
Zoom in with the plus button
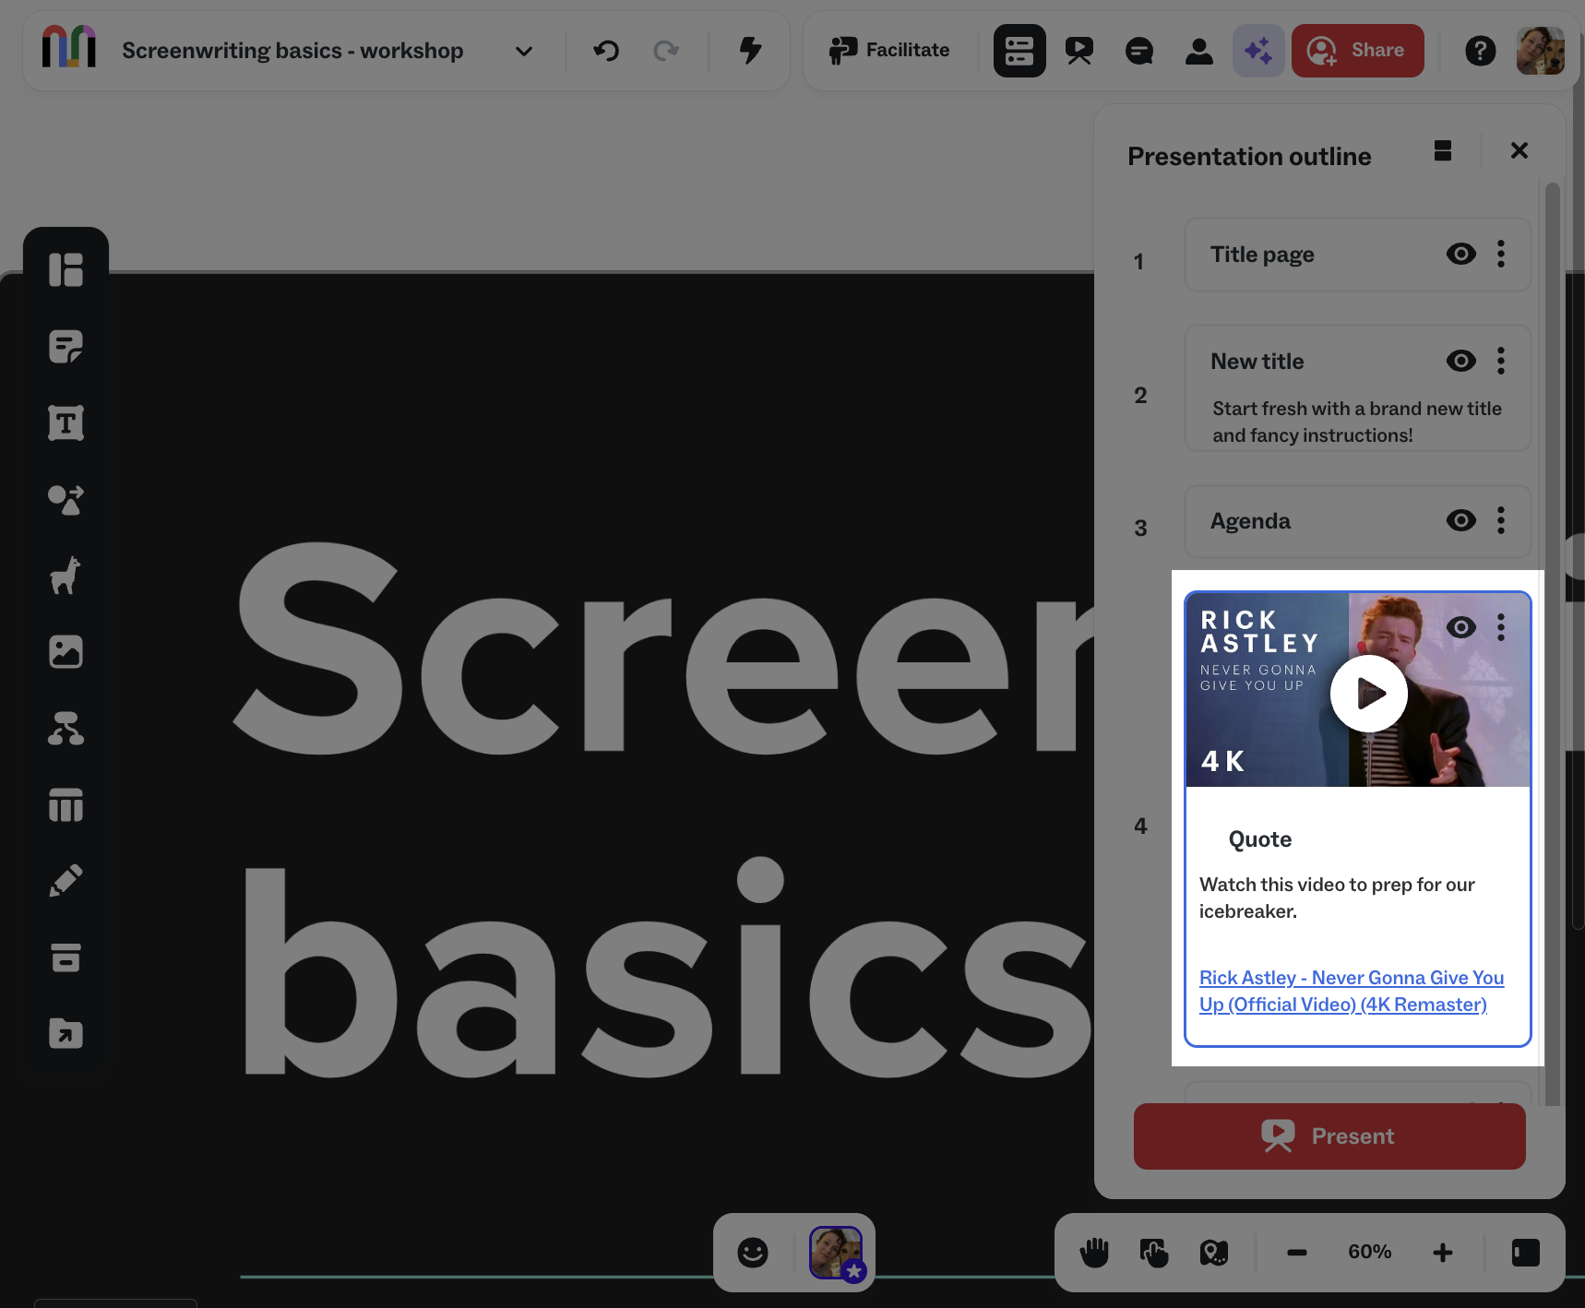point(1443,1252)
